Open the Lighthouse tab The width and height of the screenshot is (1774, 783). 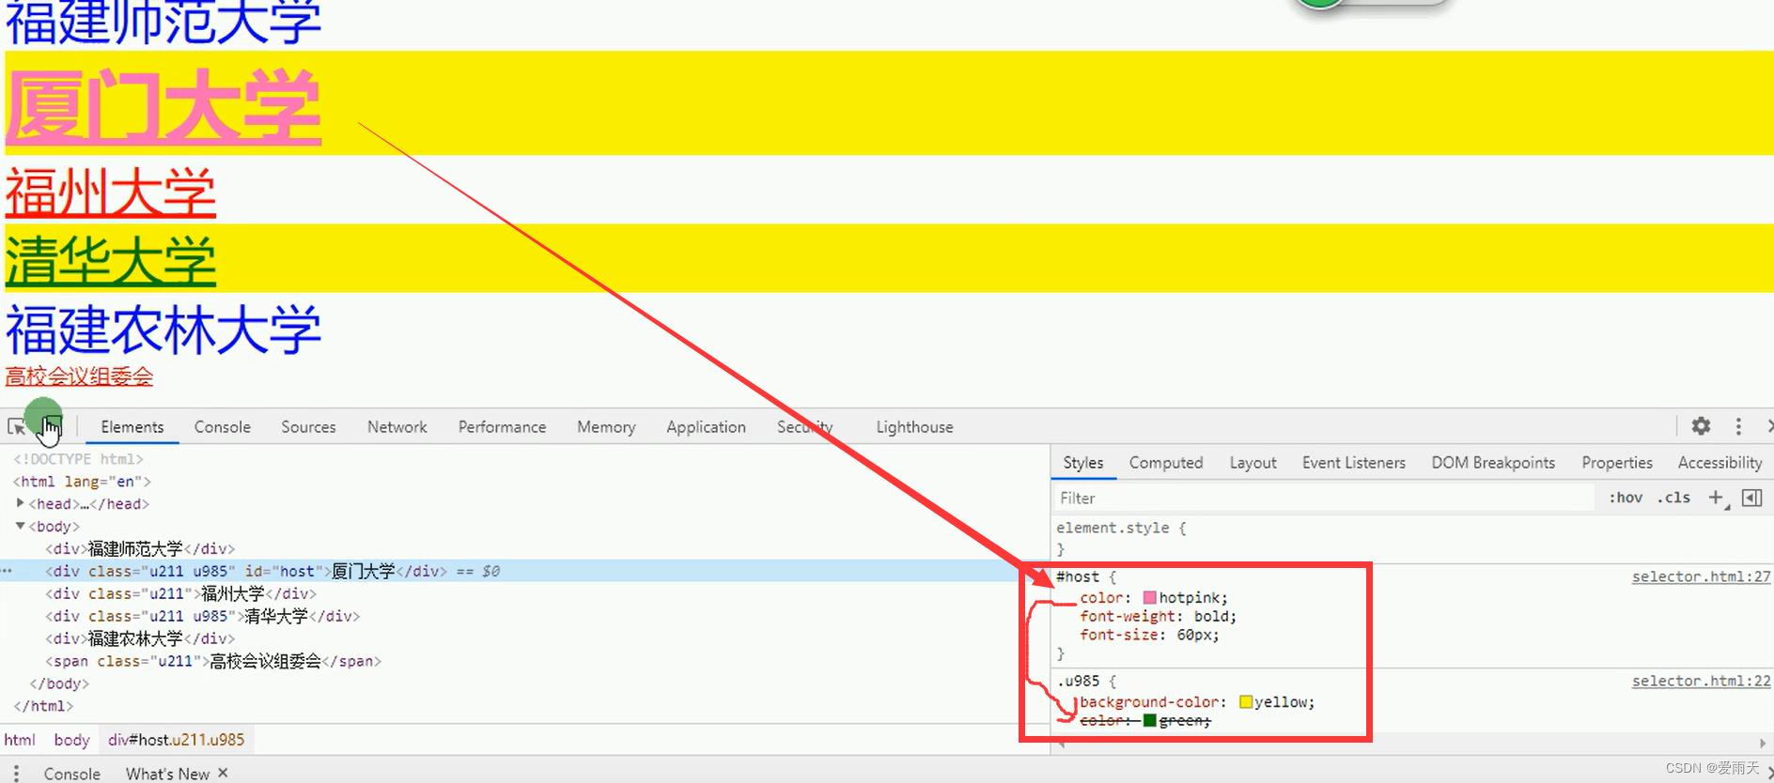pyautogui.click(x=914, y=427)
